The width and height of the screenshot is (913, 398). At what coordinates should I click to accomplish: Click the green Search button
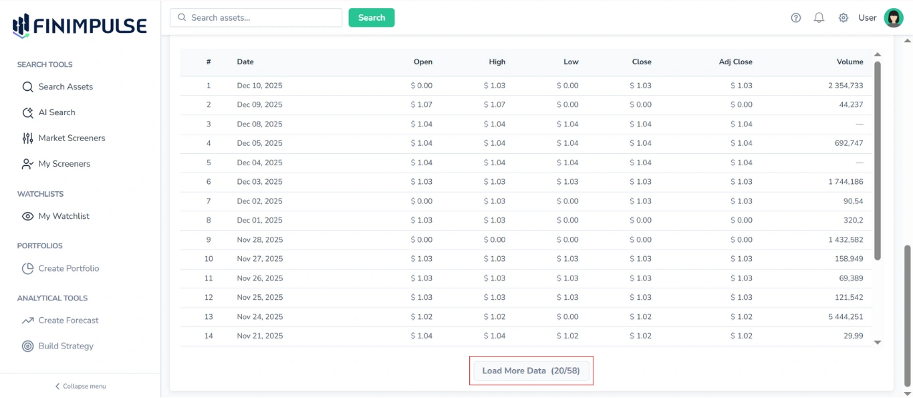(371, 17)
